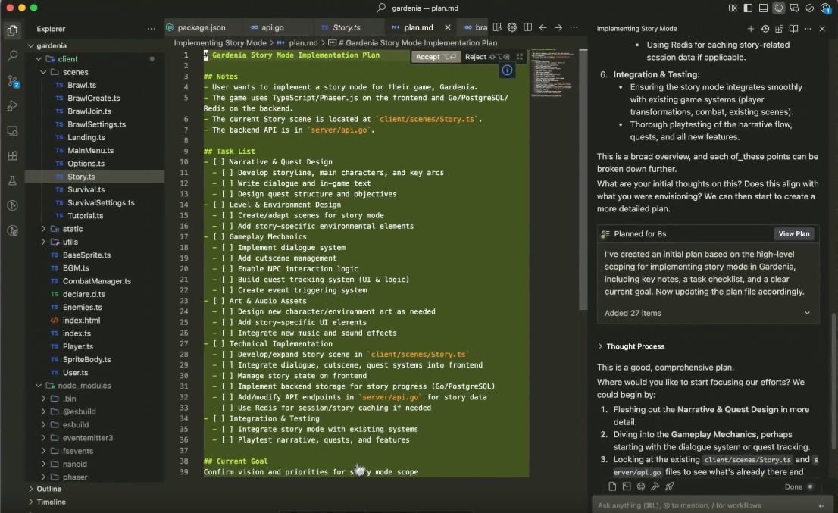Expand the Thought Process section

click(632, 346)
